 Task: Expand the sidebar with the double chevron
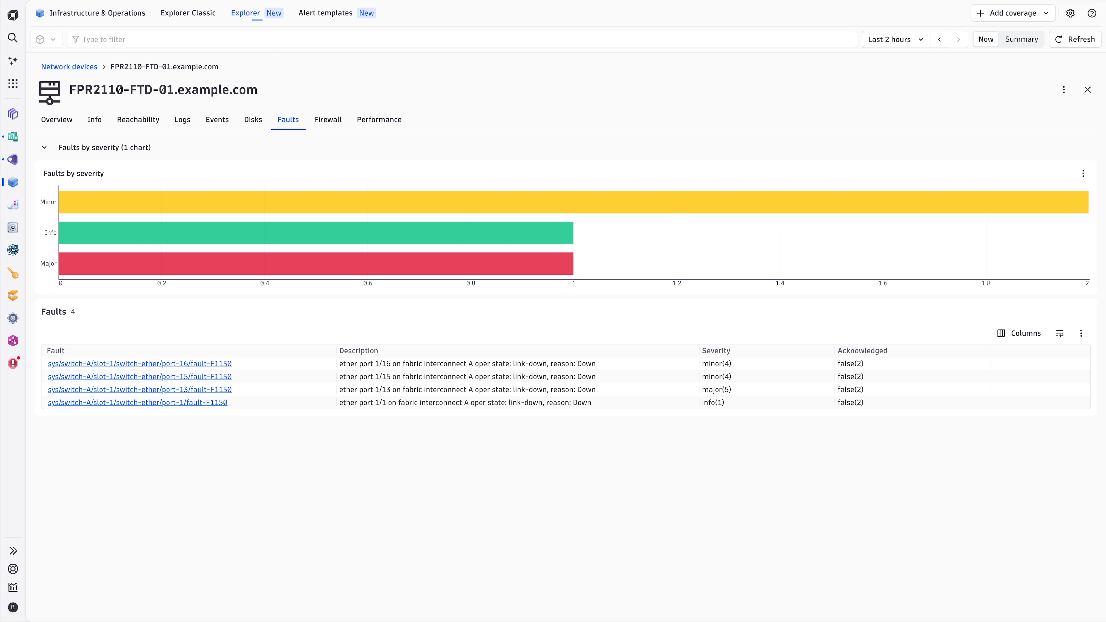click(13, 551)
